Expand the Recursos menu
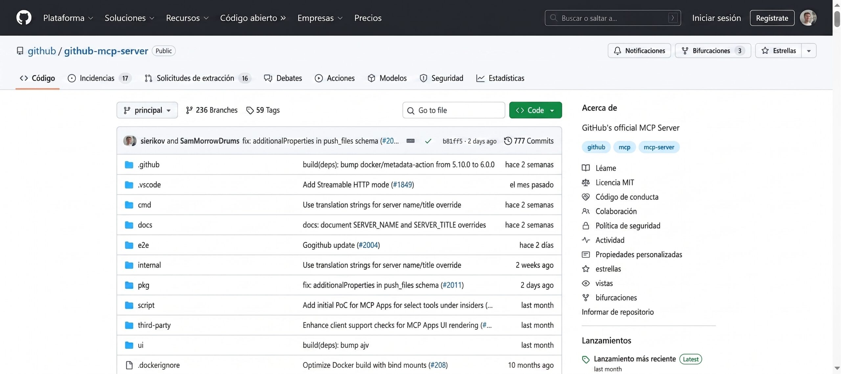Screen dimensions: 841x374 point(187,18)
